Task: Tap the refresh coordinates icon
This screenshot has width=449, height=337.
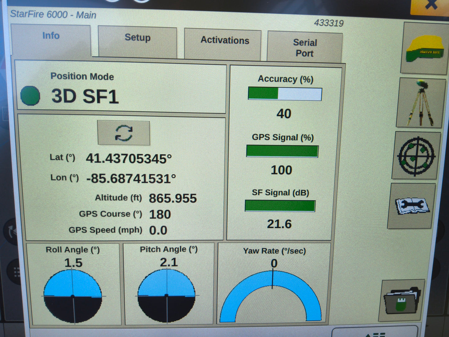Action: pos(124,133)
